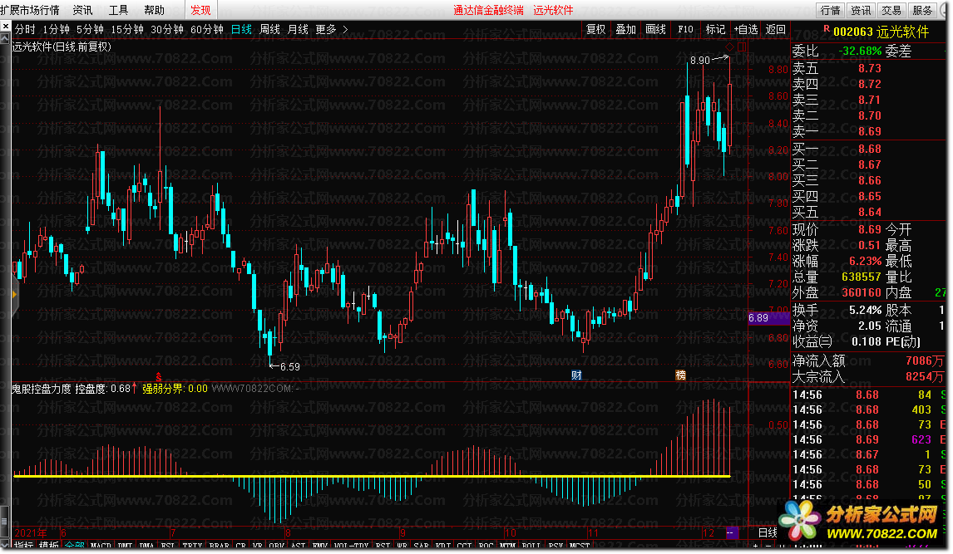Click the up arrow on the left scrollbar
The image size is (953, 554).
tap(6, 38)
